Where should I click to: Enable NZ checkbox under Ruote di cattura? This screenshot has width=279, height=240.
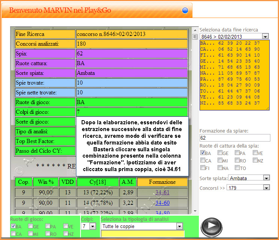click(x=255, y=160)
